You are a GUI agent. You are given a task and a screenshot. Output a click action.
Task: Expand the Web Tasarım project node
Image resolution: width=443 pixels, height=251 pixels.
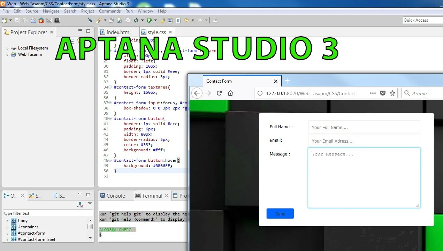coord(7,55)
